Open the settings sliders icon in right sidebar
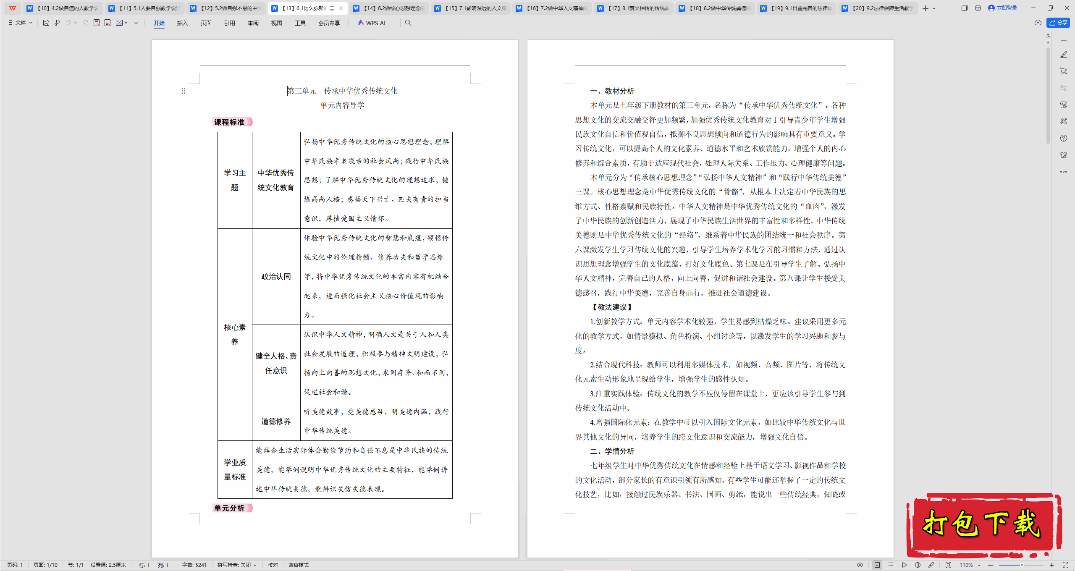Image resolution: width=1075 pixels, height=571 pixels. pyautogui.click(x=1063, y=88)
